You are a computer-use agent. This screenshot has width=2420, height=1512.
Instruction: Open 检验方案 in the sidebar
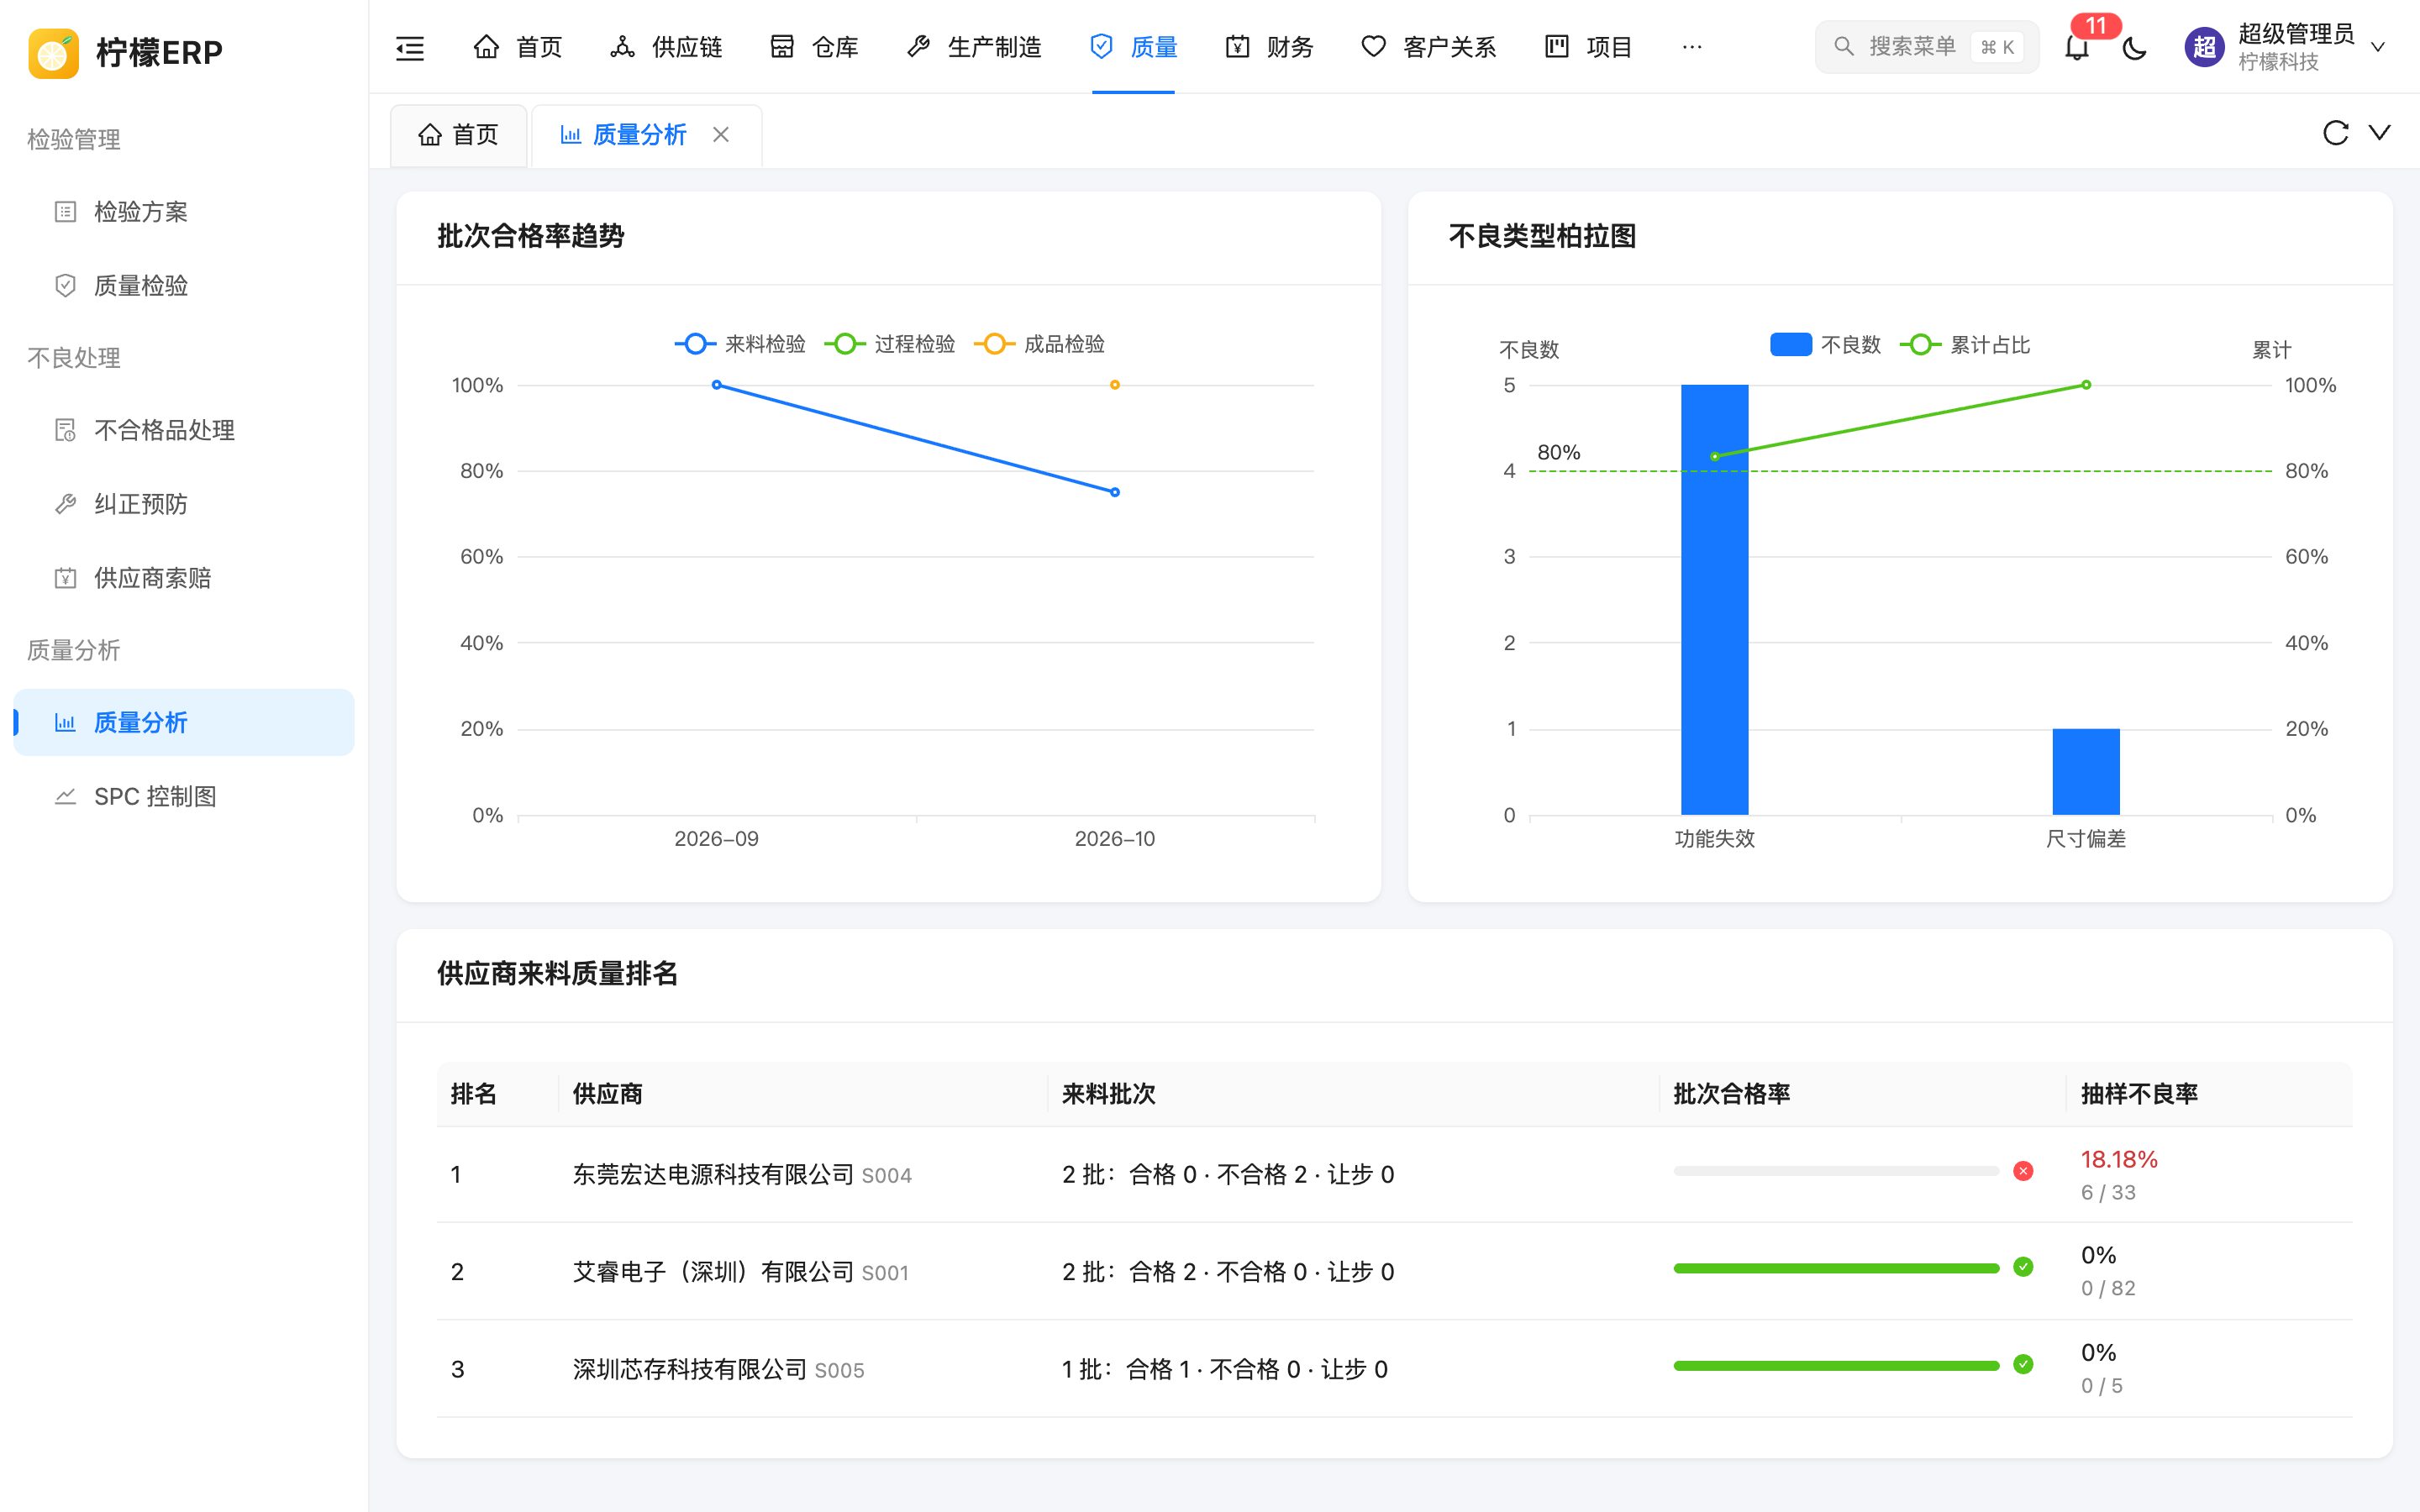point(184,212)
